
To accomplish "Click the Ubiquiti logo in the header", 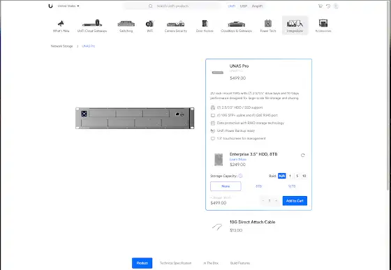I will (x=50, y=6).
